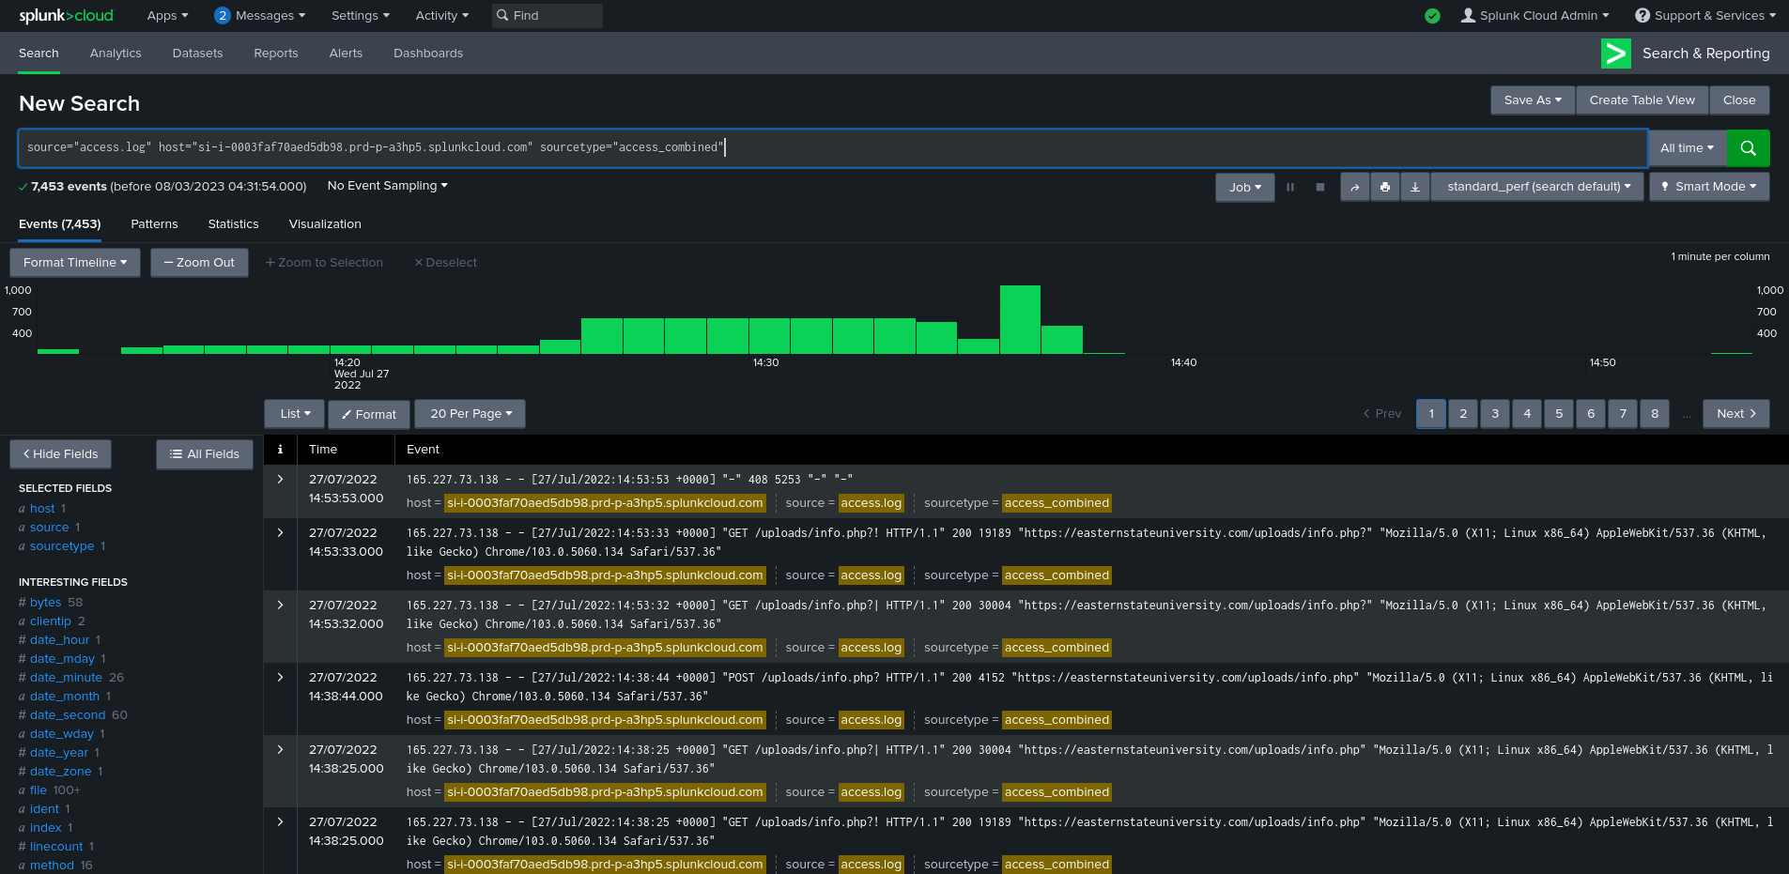Pause the search job

1290,187
